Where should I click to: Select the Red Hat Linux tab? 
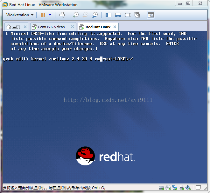point(98,27)
